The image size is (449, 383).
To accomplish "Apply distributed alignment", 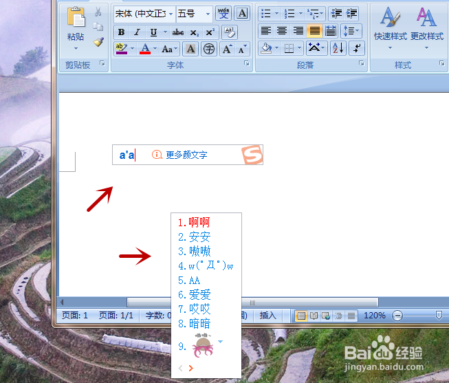I will (x=331, y=31).
